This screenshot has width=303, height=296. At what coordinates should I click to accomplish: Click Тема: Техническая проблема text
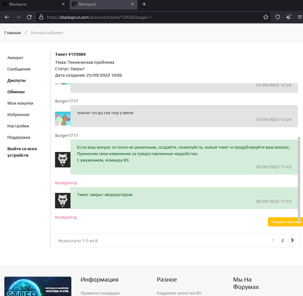click(x=85, y=62)
